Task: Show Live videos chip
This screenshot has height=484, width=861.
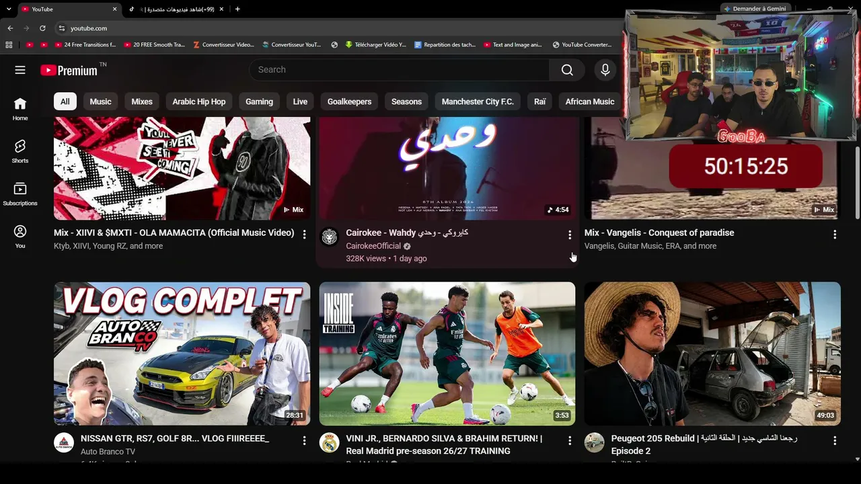Action: click(300, 102)
